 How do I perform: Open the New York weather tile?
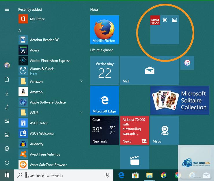click(105, 130)
